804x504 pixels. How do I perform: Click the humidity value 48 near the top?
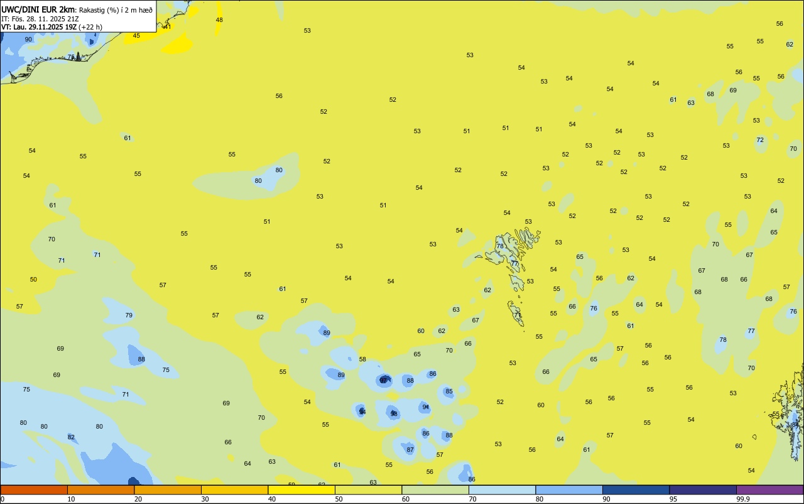219,19
